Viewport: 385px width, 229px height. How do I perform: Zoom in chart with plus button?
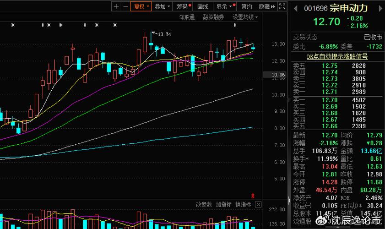pyautogui.click(x=116, y=6)
